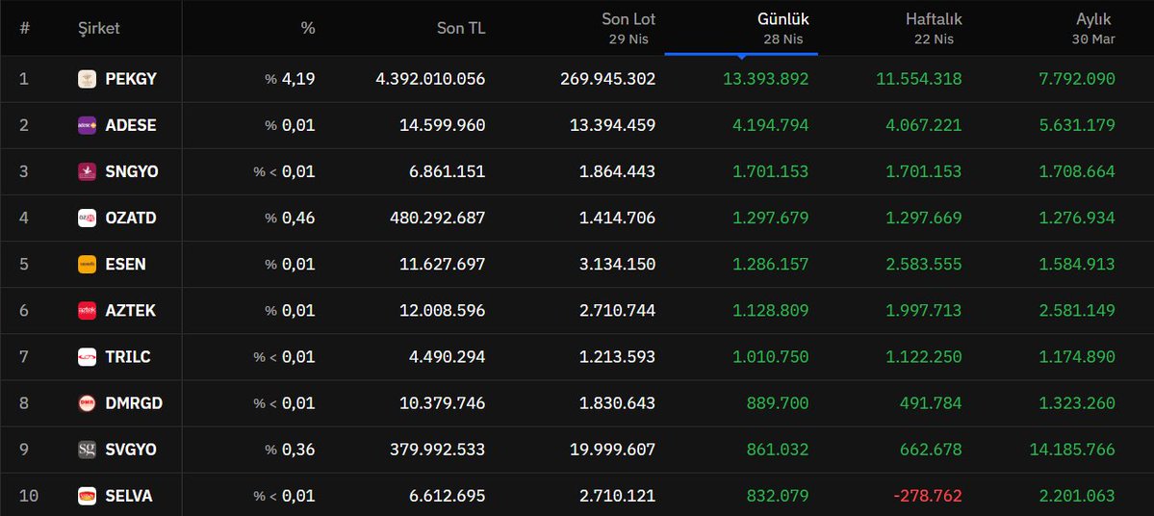
Task: Click PEKGY daily value 13.393.892
Action: [765, 79]
